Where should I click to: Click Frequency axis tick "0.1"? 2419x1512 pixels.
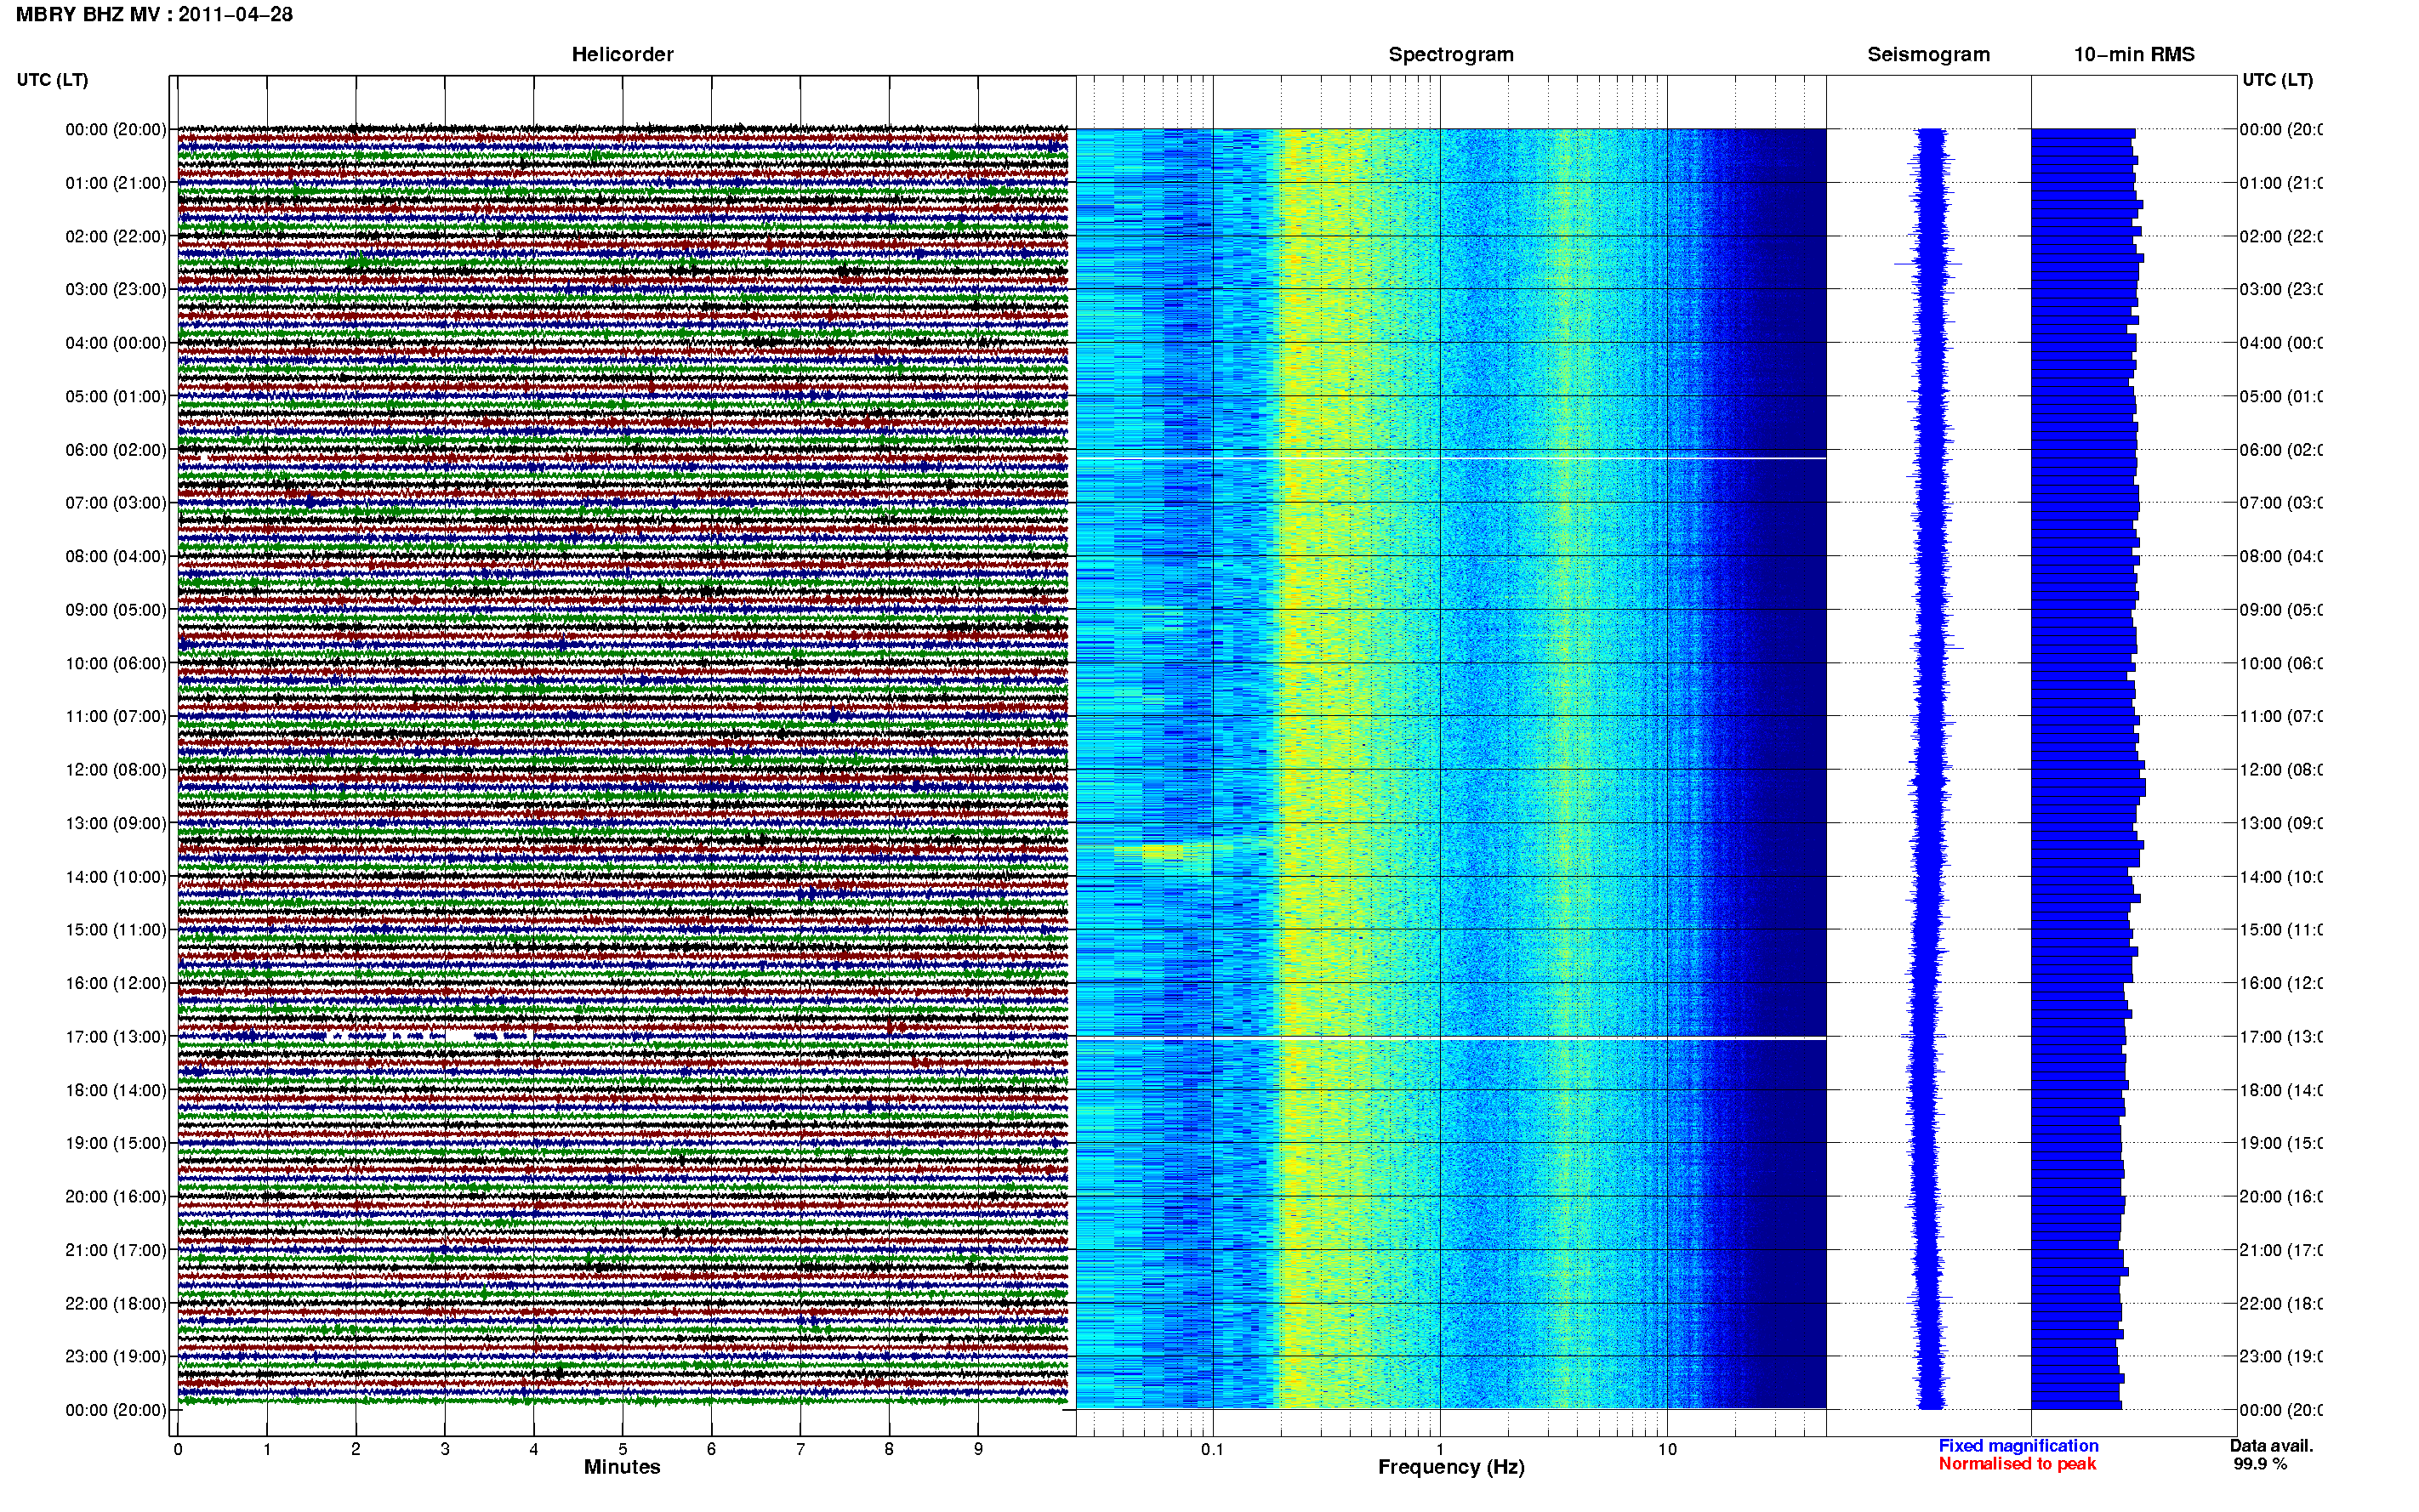pos(1212,1449)
